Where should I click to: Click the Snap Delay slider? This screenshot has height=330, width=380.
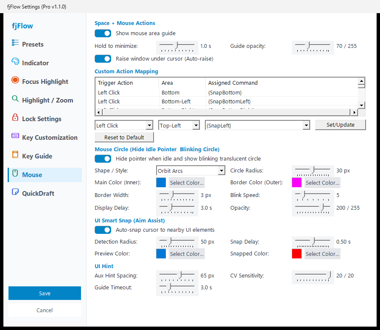click(x=313, y=243)
